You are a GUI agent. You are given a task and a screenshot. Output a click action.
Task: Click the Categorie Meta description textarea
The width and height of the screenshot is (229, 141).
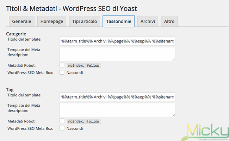point(117,54)
